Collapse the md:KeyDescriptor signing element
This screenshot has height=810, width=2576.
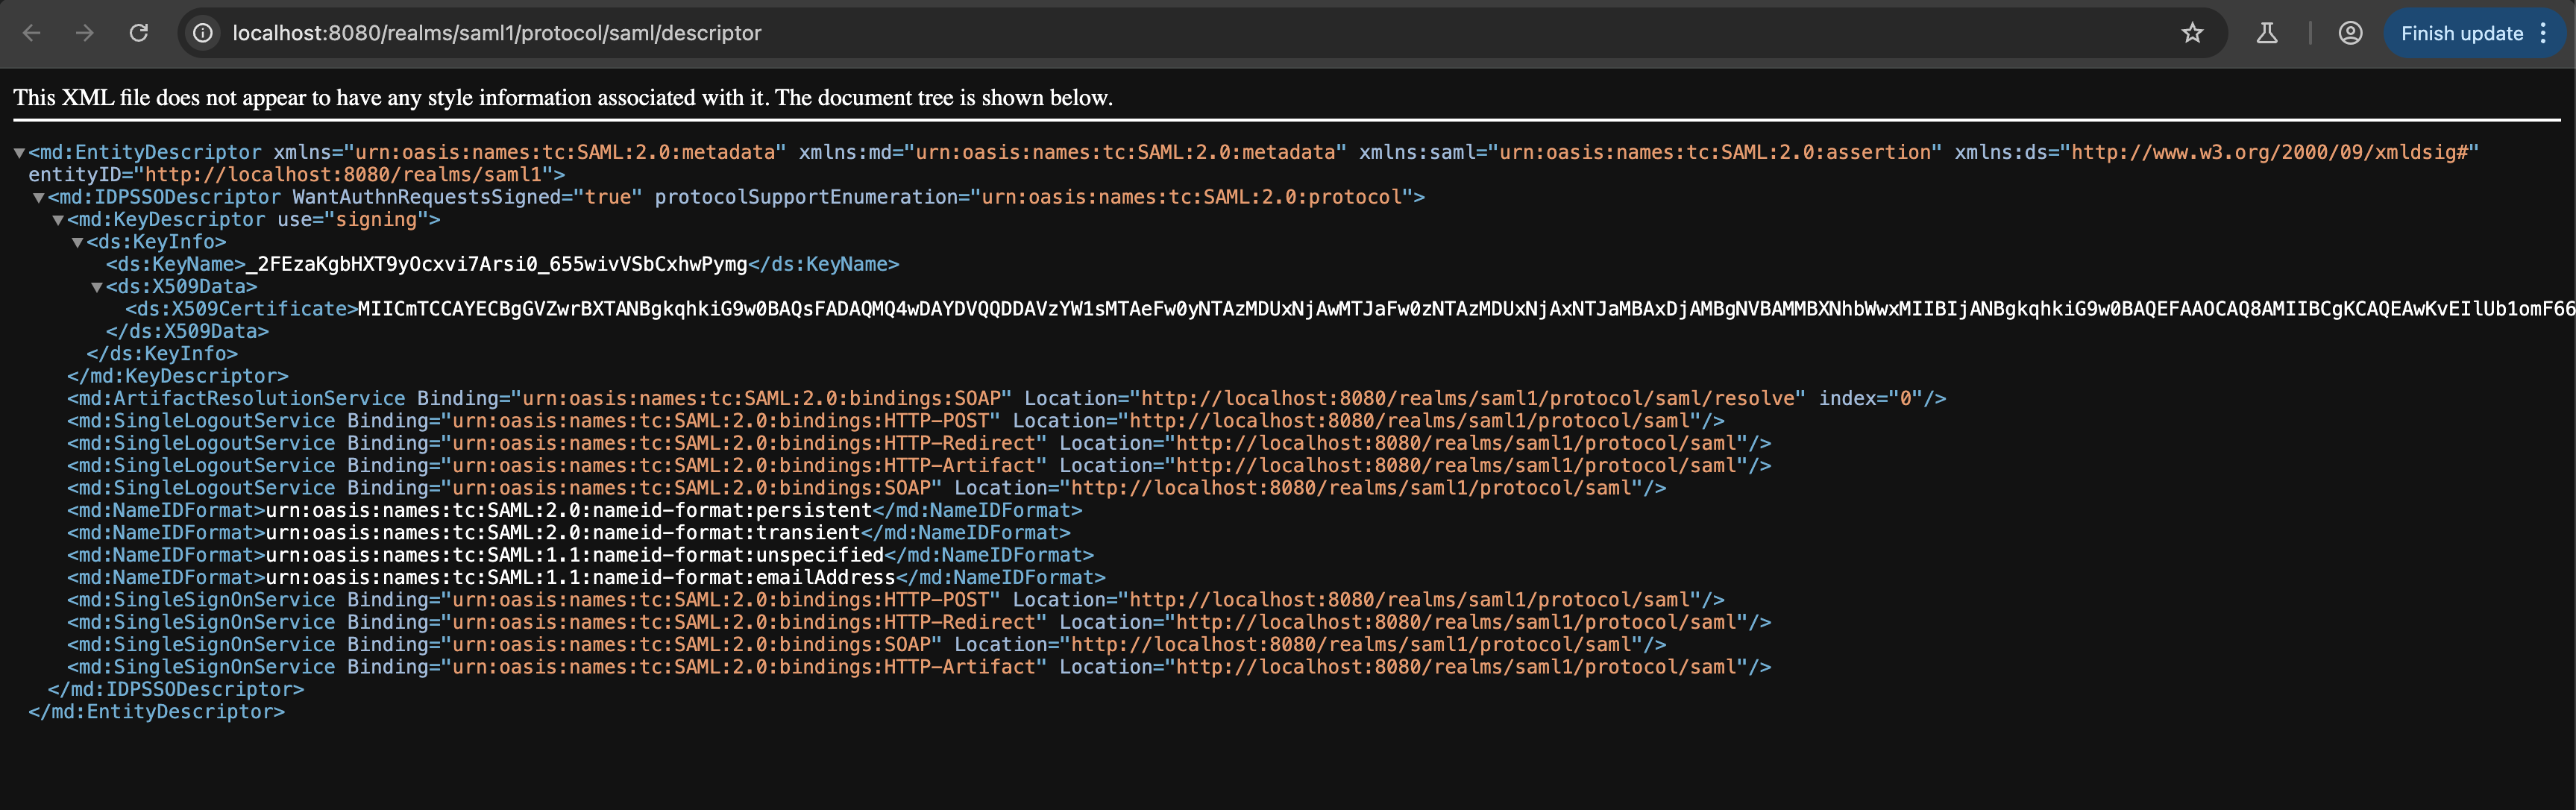coord(57,219)
